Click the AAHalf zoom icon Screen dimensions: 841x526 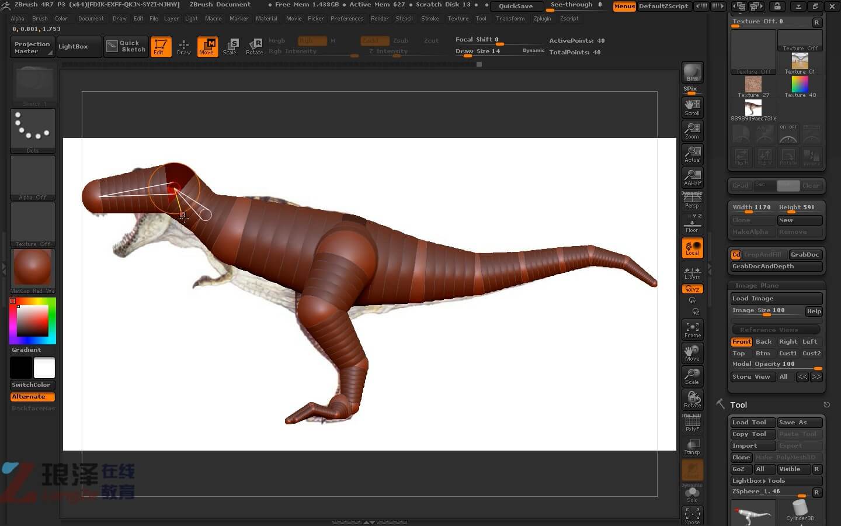(692, 177)
